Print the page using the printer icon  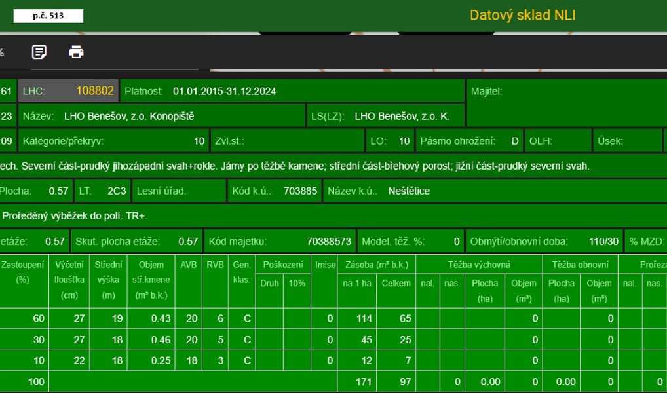pyautogui.click(x=76, y=52)
